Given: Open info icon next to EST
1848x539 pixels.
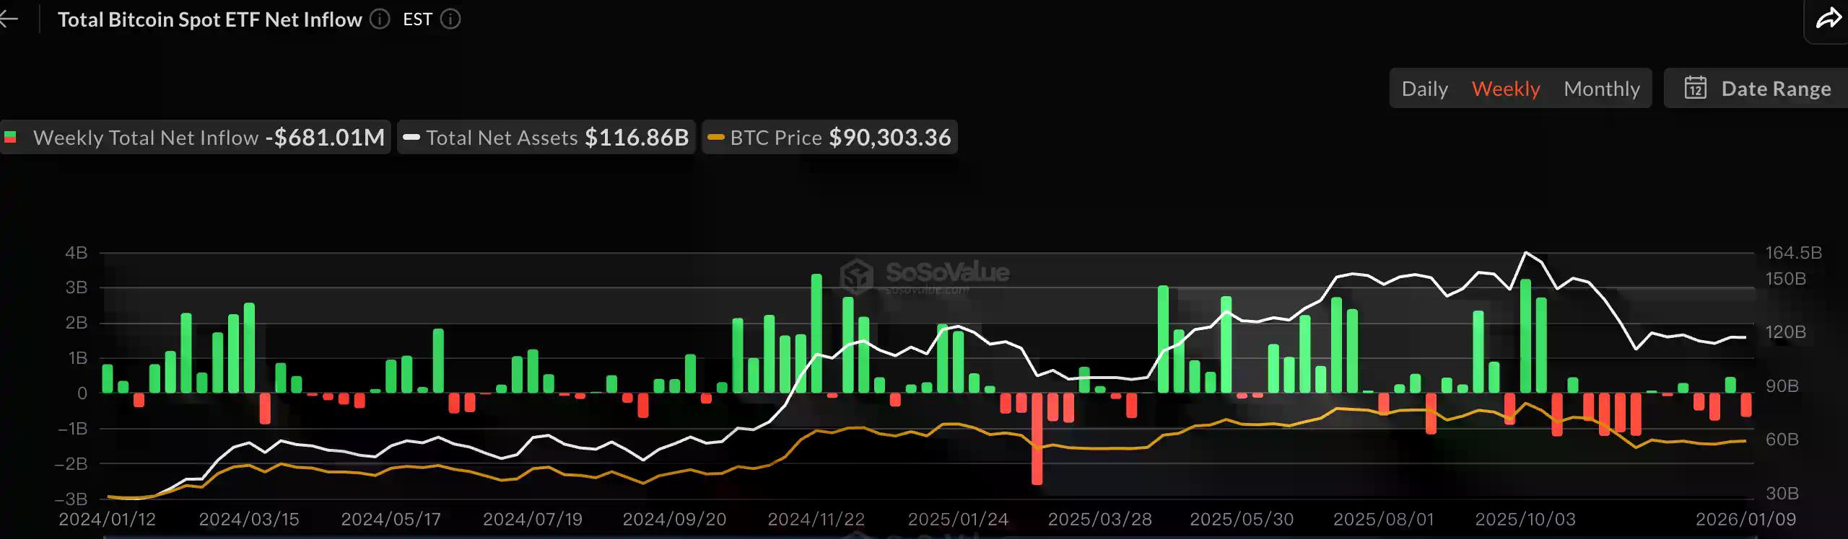Looking at the screenshot, I should (450, 19).
